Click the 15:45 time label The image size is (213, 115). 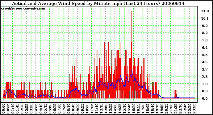(129, 109)
